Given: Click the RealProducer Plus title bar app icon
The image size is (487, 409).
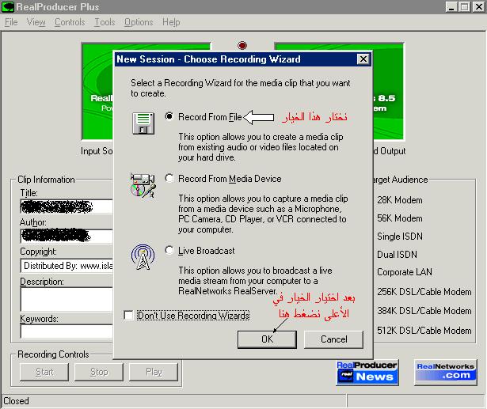Looking at the screenshot, I should 8,7.
